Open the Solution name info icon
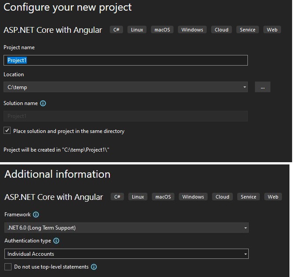The width and height of the screenshot is (293, 277). [43, 103]
